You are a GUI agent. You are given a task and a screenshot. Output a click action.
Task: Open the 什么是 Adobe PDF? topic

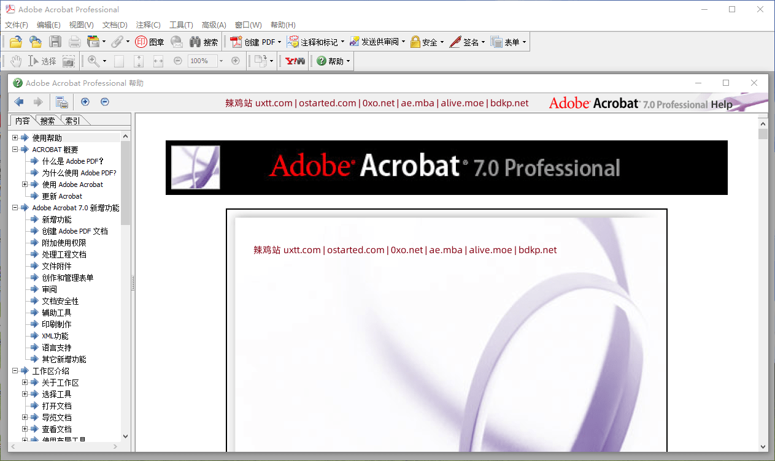pyautogui.click(x=72, y=161)
